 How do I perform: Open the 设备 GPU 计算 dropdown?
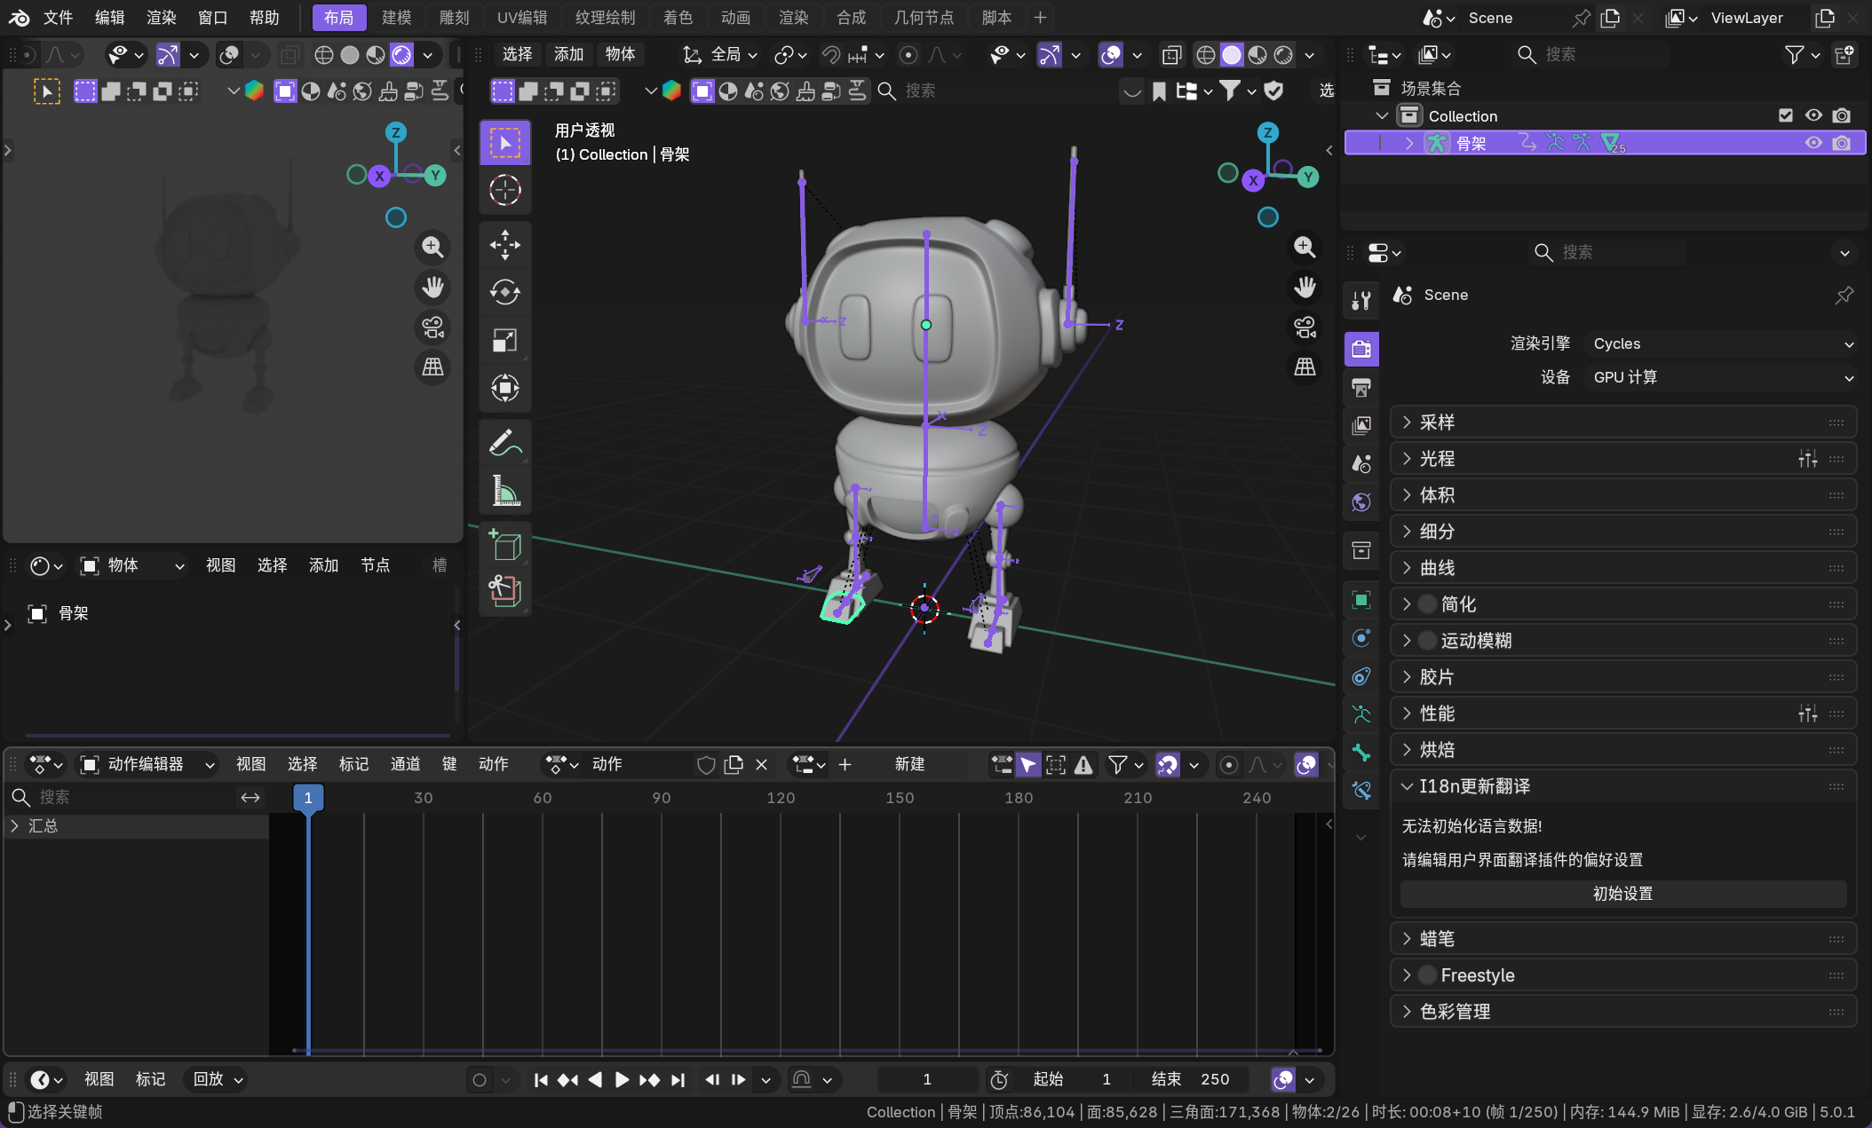click(x=1722, y=377)
